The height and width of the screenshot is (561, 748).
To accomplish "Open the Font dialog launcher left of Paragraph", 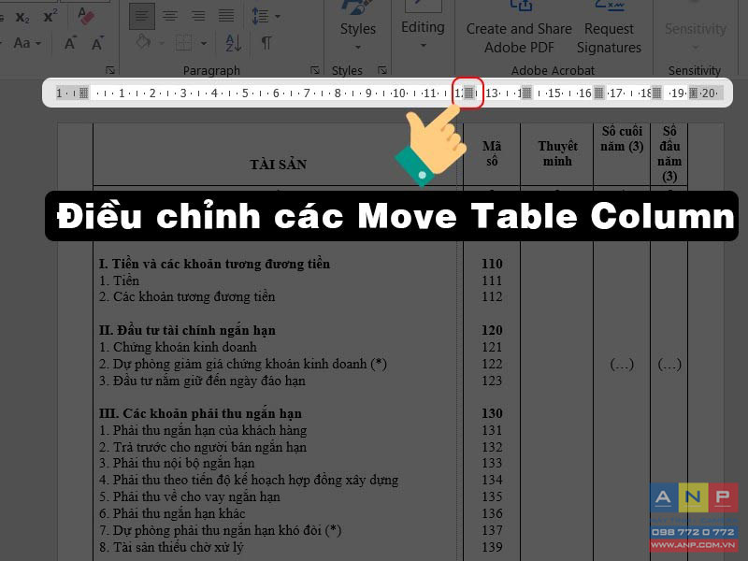I will (x=110, y=70).
